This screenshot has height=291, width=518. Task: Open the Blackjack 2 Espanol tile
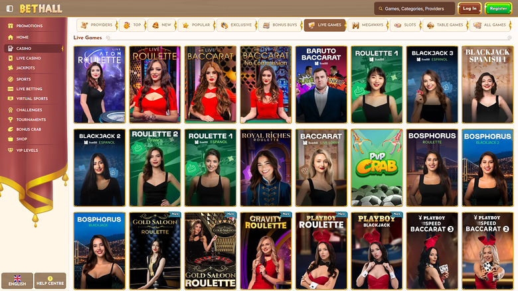[x=100, y=168]
